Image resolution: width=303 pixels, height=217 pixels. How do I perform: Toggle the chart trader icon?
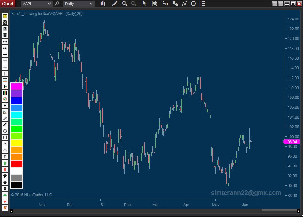pyautogui.click(x=165, y=4)
